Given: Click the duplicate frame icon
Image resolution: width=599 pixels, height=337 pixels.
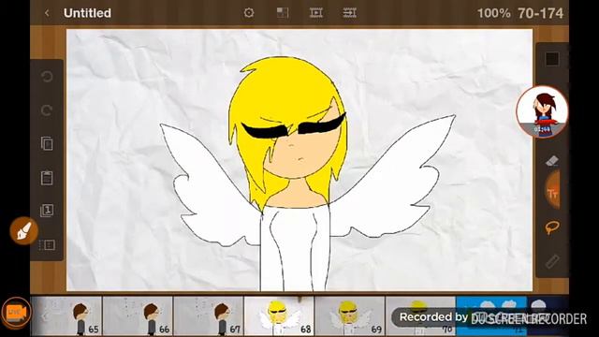Looking at the screenshot, I should (x=47, y=211).
